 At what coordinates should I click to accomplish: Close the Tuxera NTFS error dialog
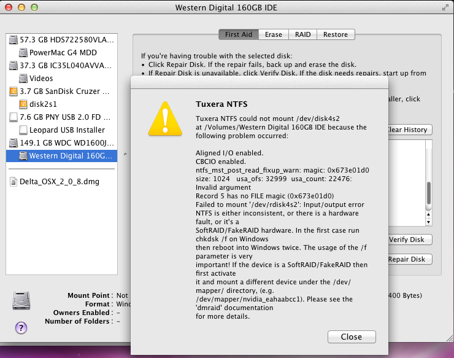tap(352, 337)
